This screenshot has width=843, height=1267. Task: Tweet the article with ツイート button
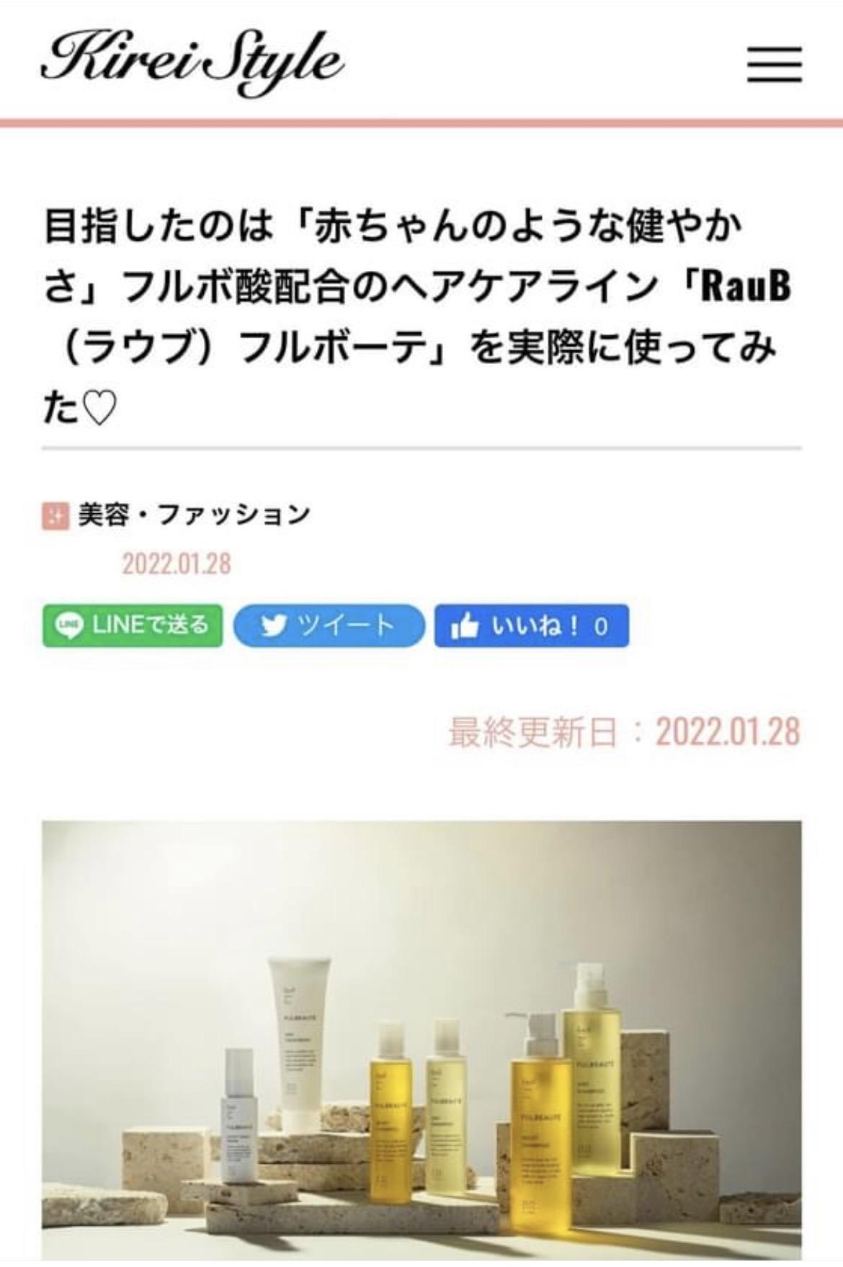point(329,625)
